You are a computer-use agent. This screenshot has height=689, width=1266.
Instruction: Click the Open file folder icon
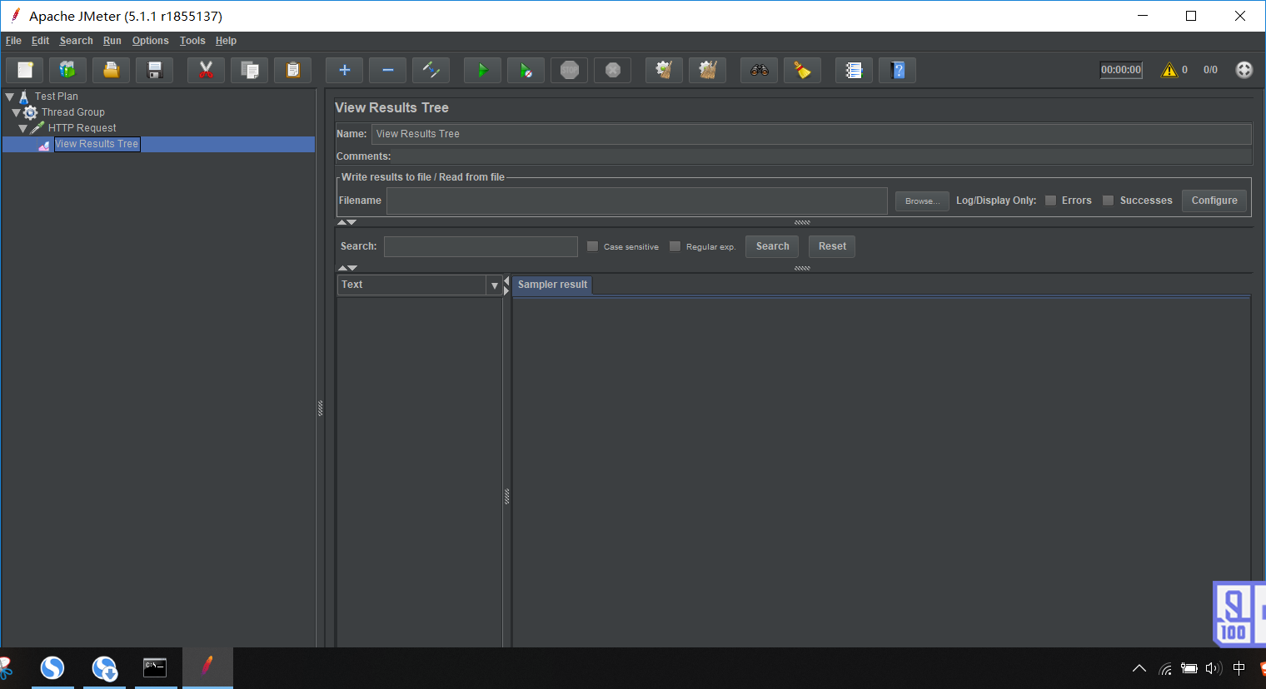coord(111,71)
